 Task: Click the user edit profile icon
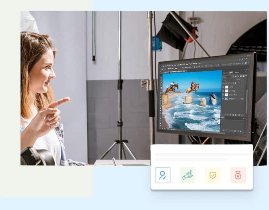click(x=162, y=175)
